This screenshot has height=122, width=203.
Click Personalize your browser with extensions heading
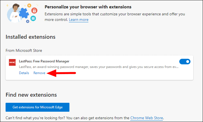(x=88, y=7)
